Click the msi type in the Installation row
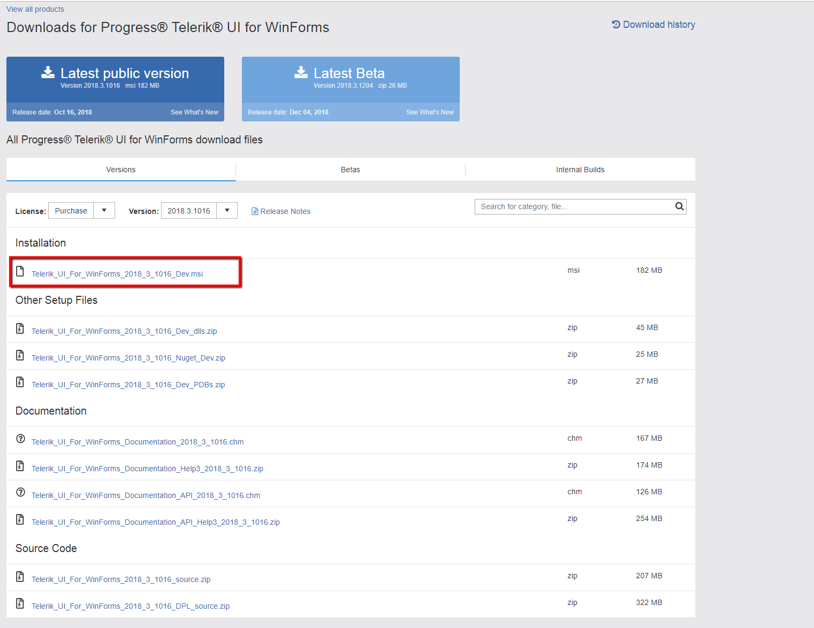 pos(574,270)
